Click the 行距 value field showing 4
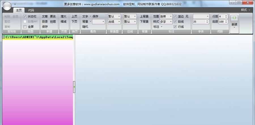 tap(222, 16)
